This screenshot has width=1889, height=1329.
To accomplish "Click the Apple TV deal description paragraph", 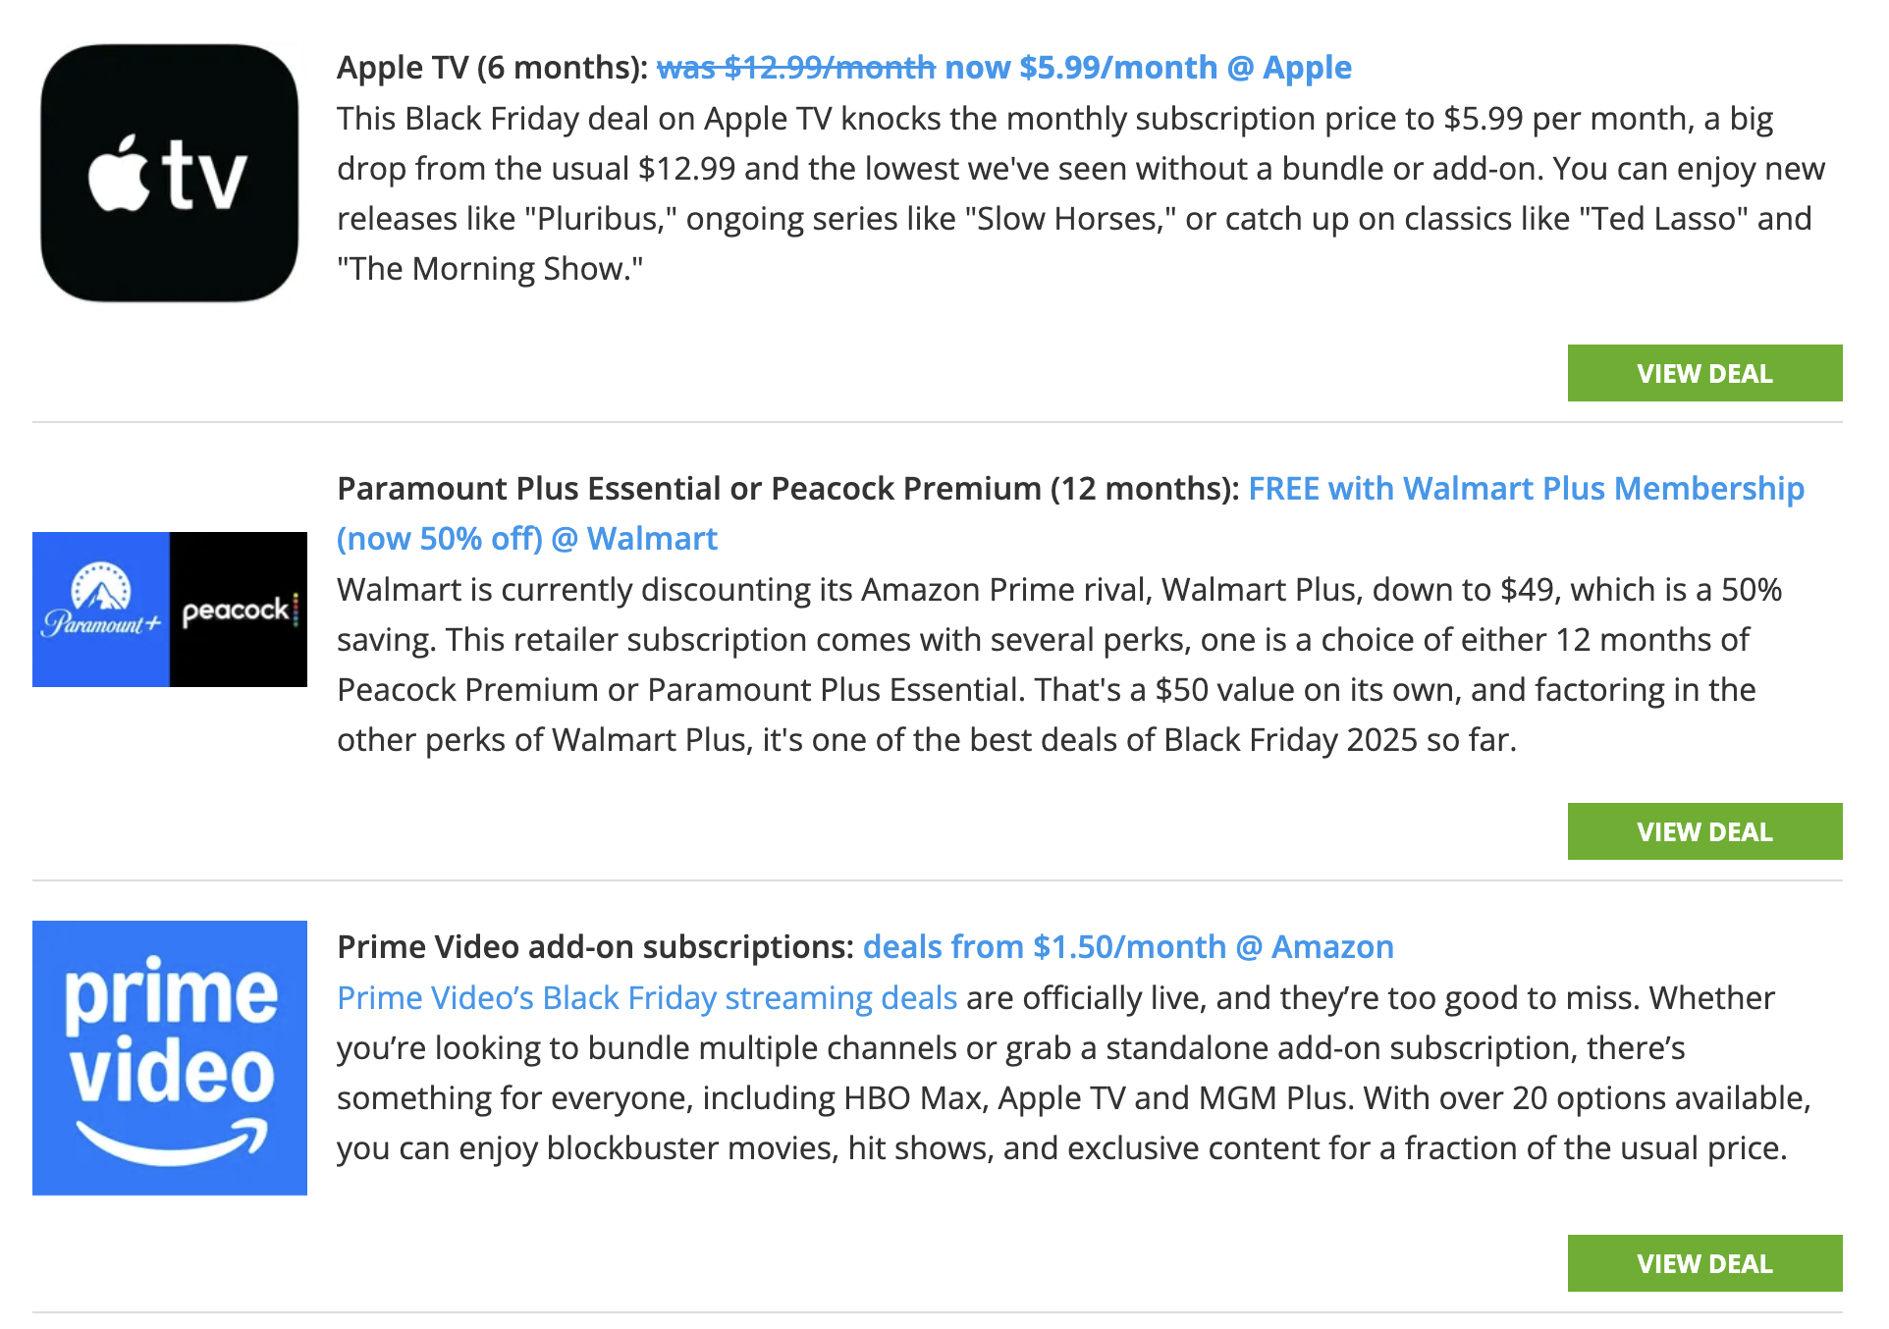I will click(1080, 193).
